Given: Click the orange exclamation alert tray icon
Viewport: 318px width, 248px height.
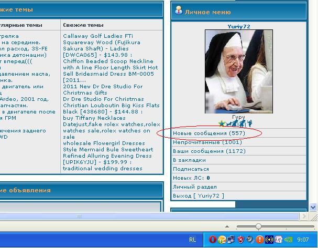Looking at the screenshot, I should coord(260,240).
